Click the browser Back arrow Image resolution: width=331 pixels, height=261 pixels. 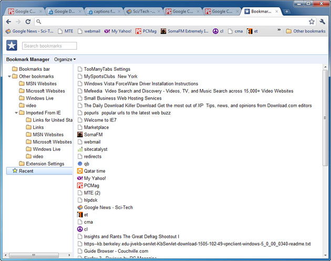coord(8,21)
